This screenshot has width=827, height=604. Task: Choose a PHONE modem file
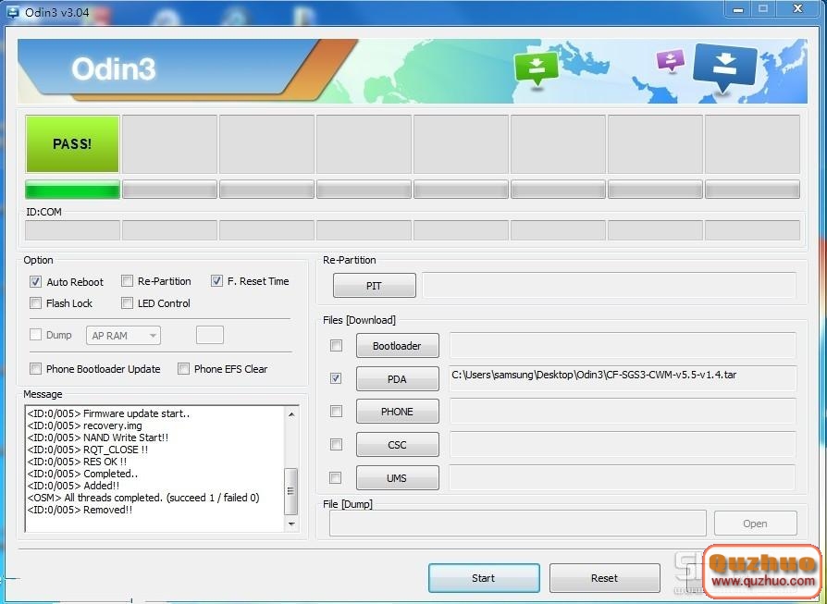[x=397, y=412]
